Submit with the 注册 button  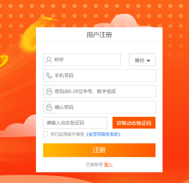(x=99, y=150)
